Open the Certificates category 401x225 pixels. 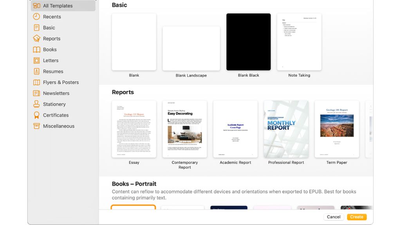pos(54,115)
